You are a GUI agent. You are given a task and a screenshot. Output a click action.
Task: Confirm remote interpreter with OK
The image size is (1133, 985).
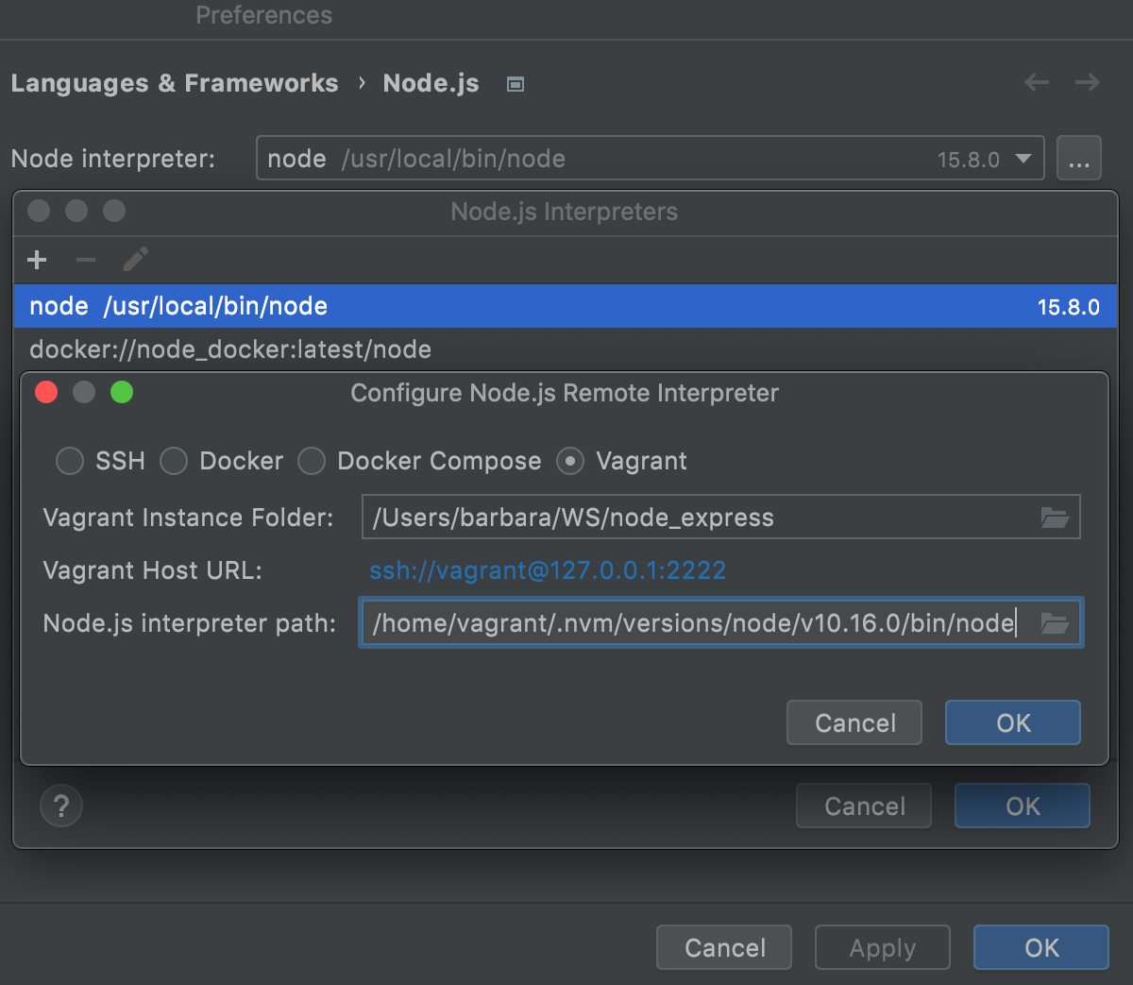coord(1012,722)
